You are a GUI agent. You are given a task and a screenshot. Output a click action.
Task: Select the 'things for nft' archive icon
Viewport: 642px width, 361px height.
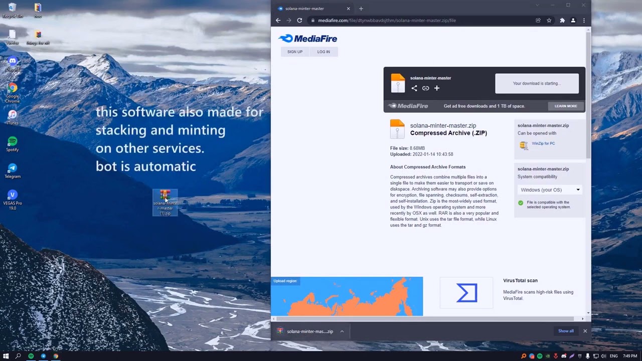[38, 38]
